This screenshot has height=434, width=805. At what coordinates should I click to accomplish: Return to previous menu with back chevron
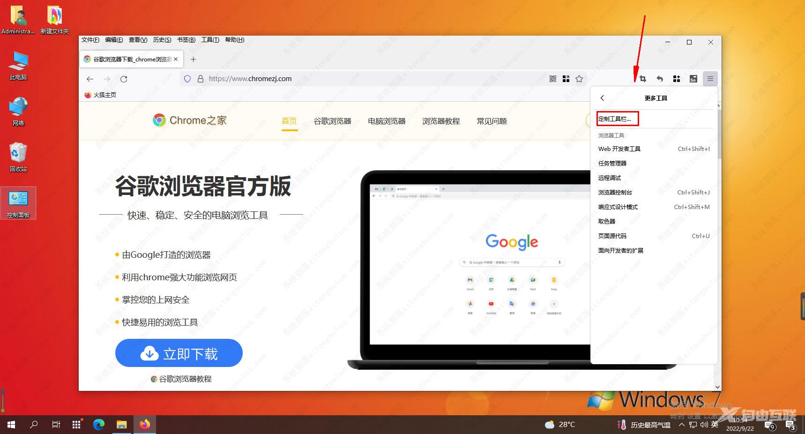(603, 98)
